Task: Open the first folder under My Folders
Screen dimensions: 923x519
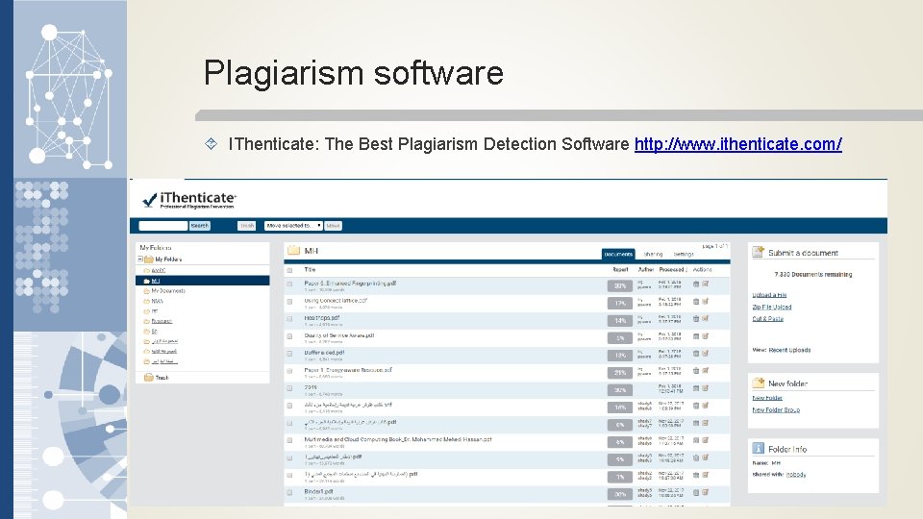Action: click(159, 271)
